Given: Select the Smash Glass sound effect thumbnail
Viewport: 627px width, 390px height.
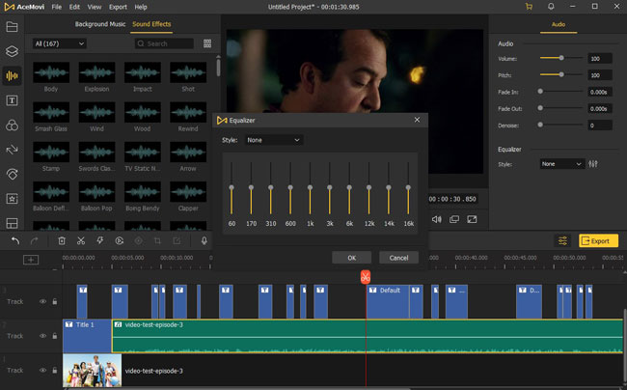Looking at the screenshot, I should [51, 112].
